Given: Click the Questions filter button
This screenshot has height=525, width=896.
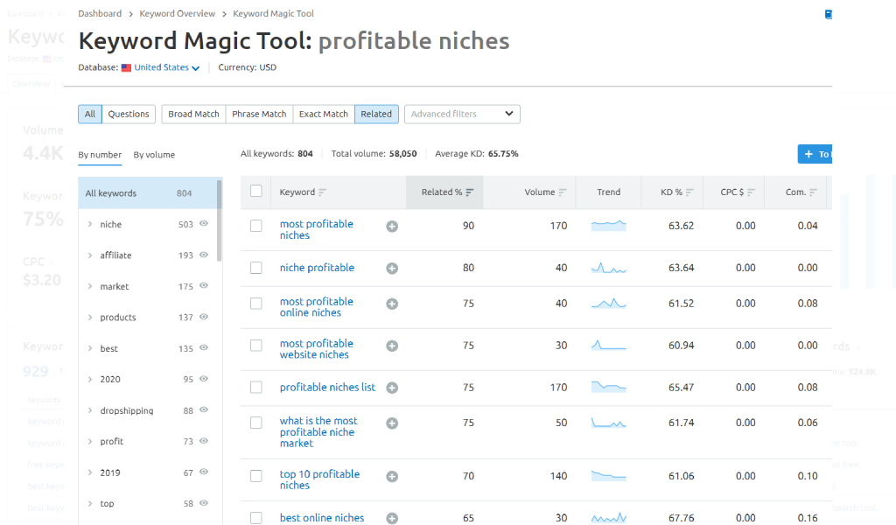Looking at the screenshot, I should click(129, 114).
